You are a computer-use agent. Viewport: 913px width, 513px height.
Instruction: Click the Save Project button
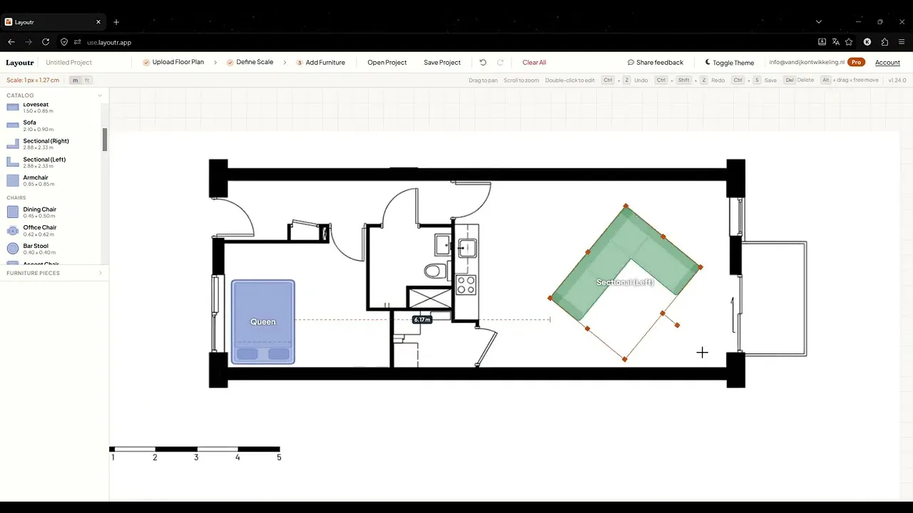click(x=442, y=63)
